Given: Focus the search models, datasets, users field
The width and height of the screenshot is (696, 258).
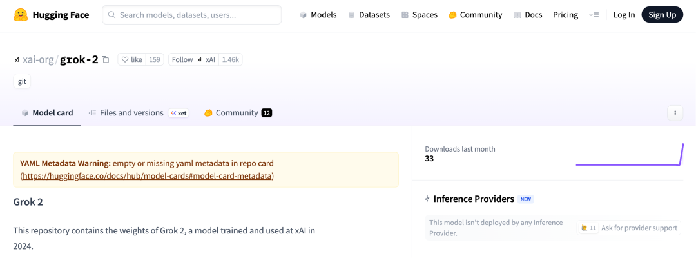Looking at the screenshot, I should [192, 15].
